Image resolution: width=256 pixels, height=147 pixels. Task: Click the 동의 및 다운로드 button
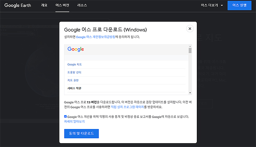pos(81,133)
